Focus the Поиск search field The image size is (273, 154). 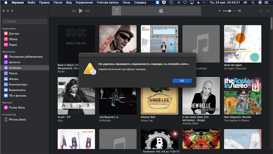pyautogui.click(x=25, y=21)
